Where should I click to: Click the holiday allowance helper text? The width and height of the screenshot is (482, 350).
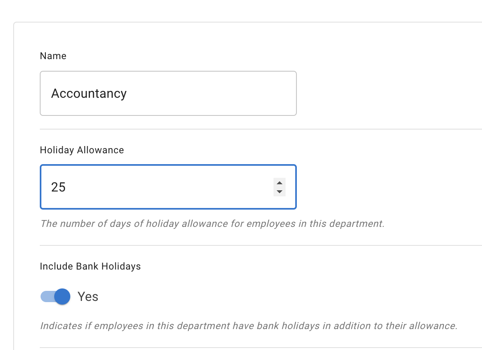coord(212,224)
